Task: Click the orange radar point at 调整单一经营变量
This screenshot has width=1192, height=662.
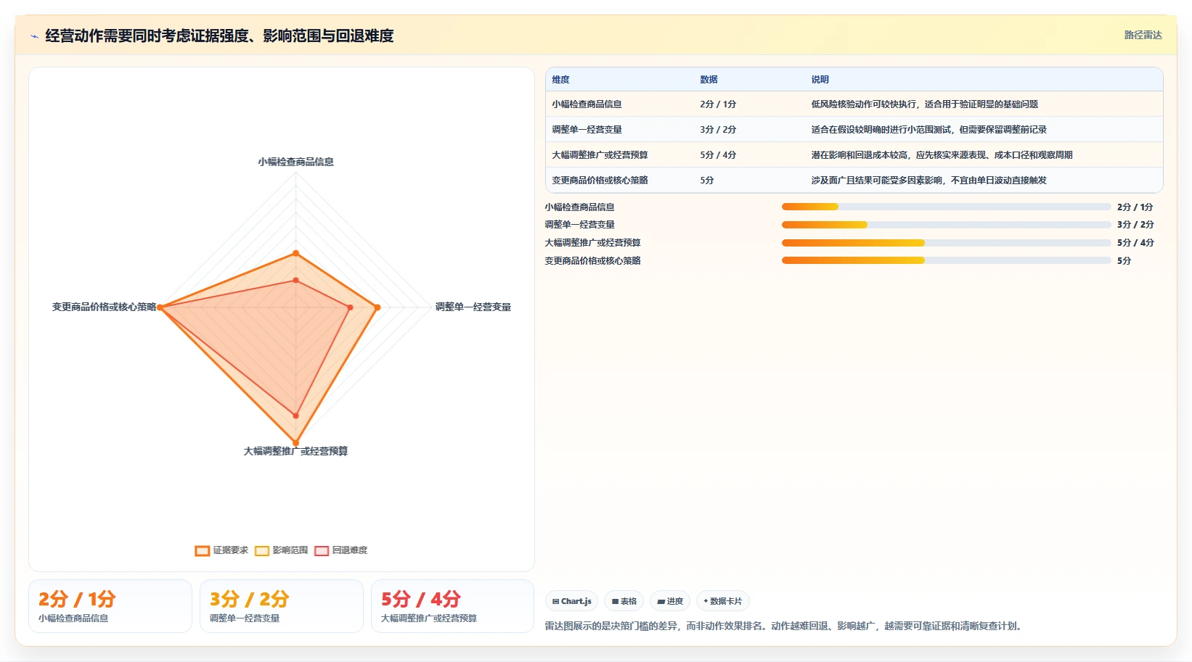Action: click(377, 307)
